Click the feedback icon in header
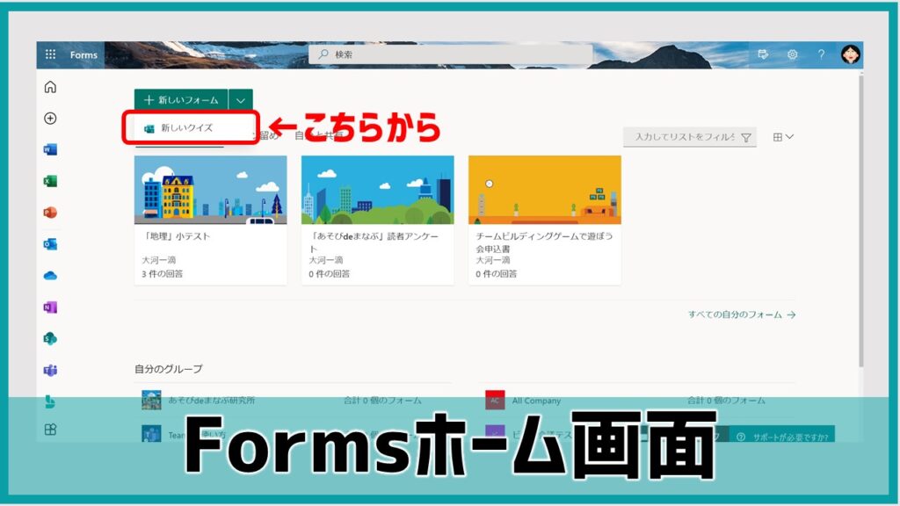The image size is (900, 506). (x=763, y=54)
